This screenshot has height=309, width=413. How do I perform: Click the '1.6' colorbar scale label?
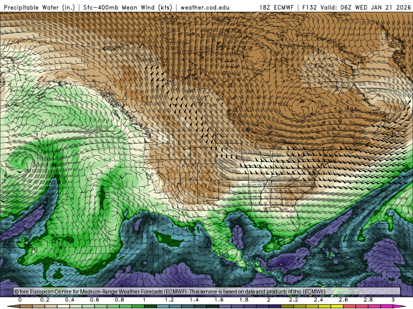pyautogui.click(x=219, y=300)
